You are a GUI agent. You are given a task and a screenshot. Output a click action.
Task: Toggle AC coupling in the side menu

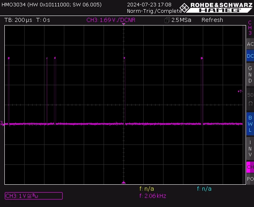coord(250,44)
